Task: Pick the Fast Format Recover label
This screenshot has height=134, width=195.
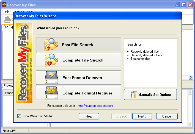Action: pos(82,78)
